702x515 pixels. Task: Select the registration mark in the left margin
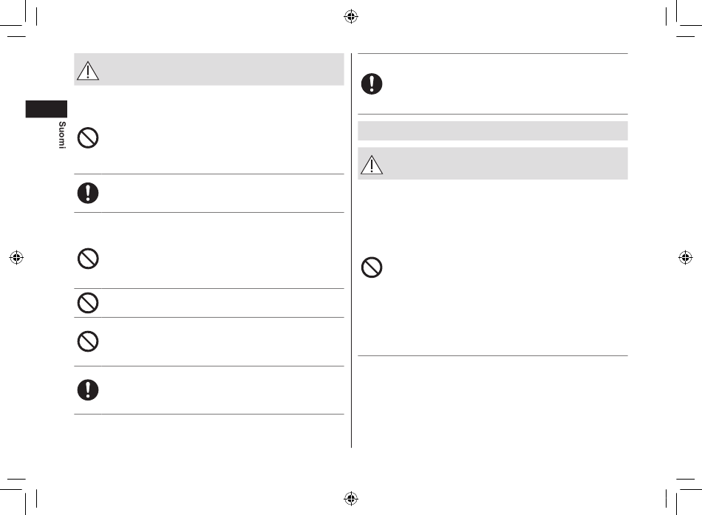click(16, 257)
